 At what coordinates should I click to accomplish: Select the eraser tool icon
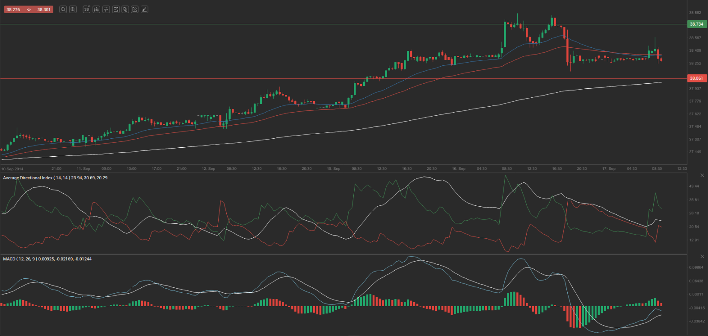point(145,9)
